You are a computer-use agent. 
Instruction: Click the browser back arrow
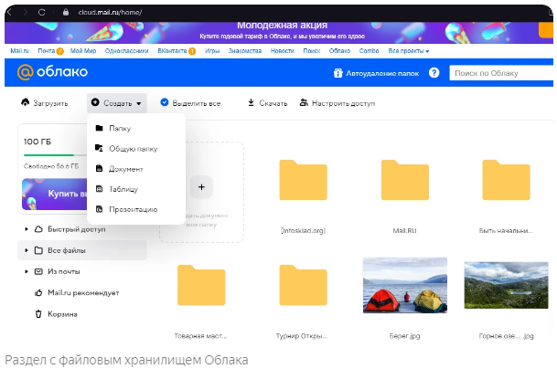(9, 13)
